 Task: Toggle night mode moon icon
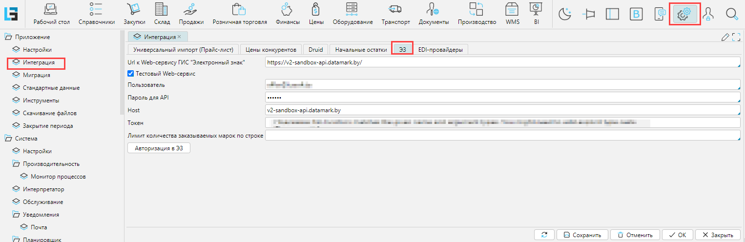pos(565,14)
